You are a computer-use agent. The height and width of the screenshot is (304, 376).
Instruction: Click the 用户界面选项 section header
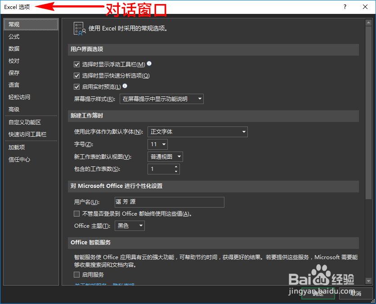coord(214,49)
